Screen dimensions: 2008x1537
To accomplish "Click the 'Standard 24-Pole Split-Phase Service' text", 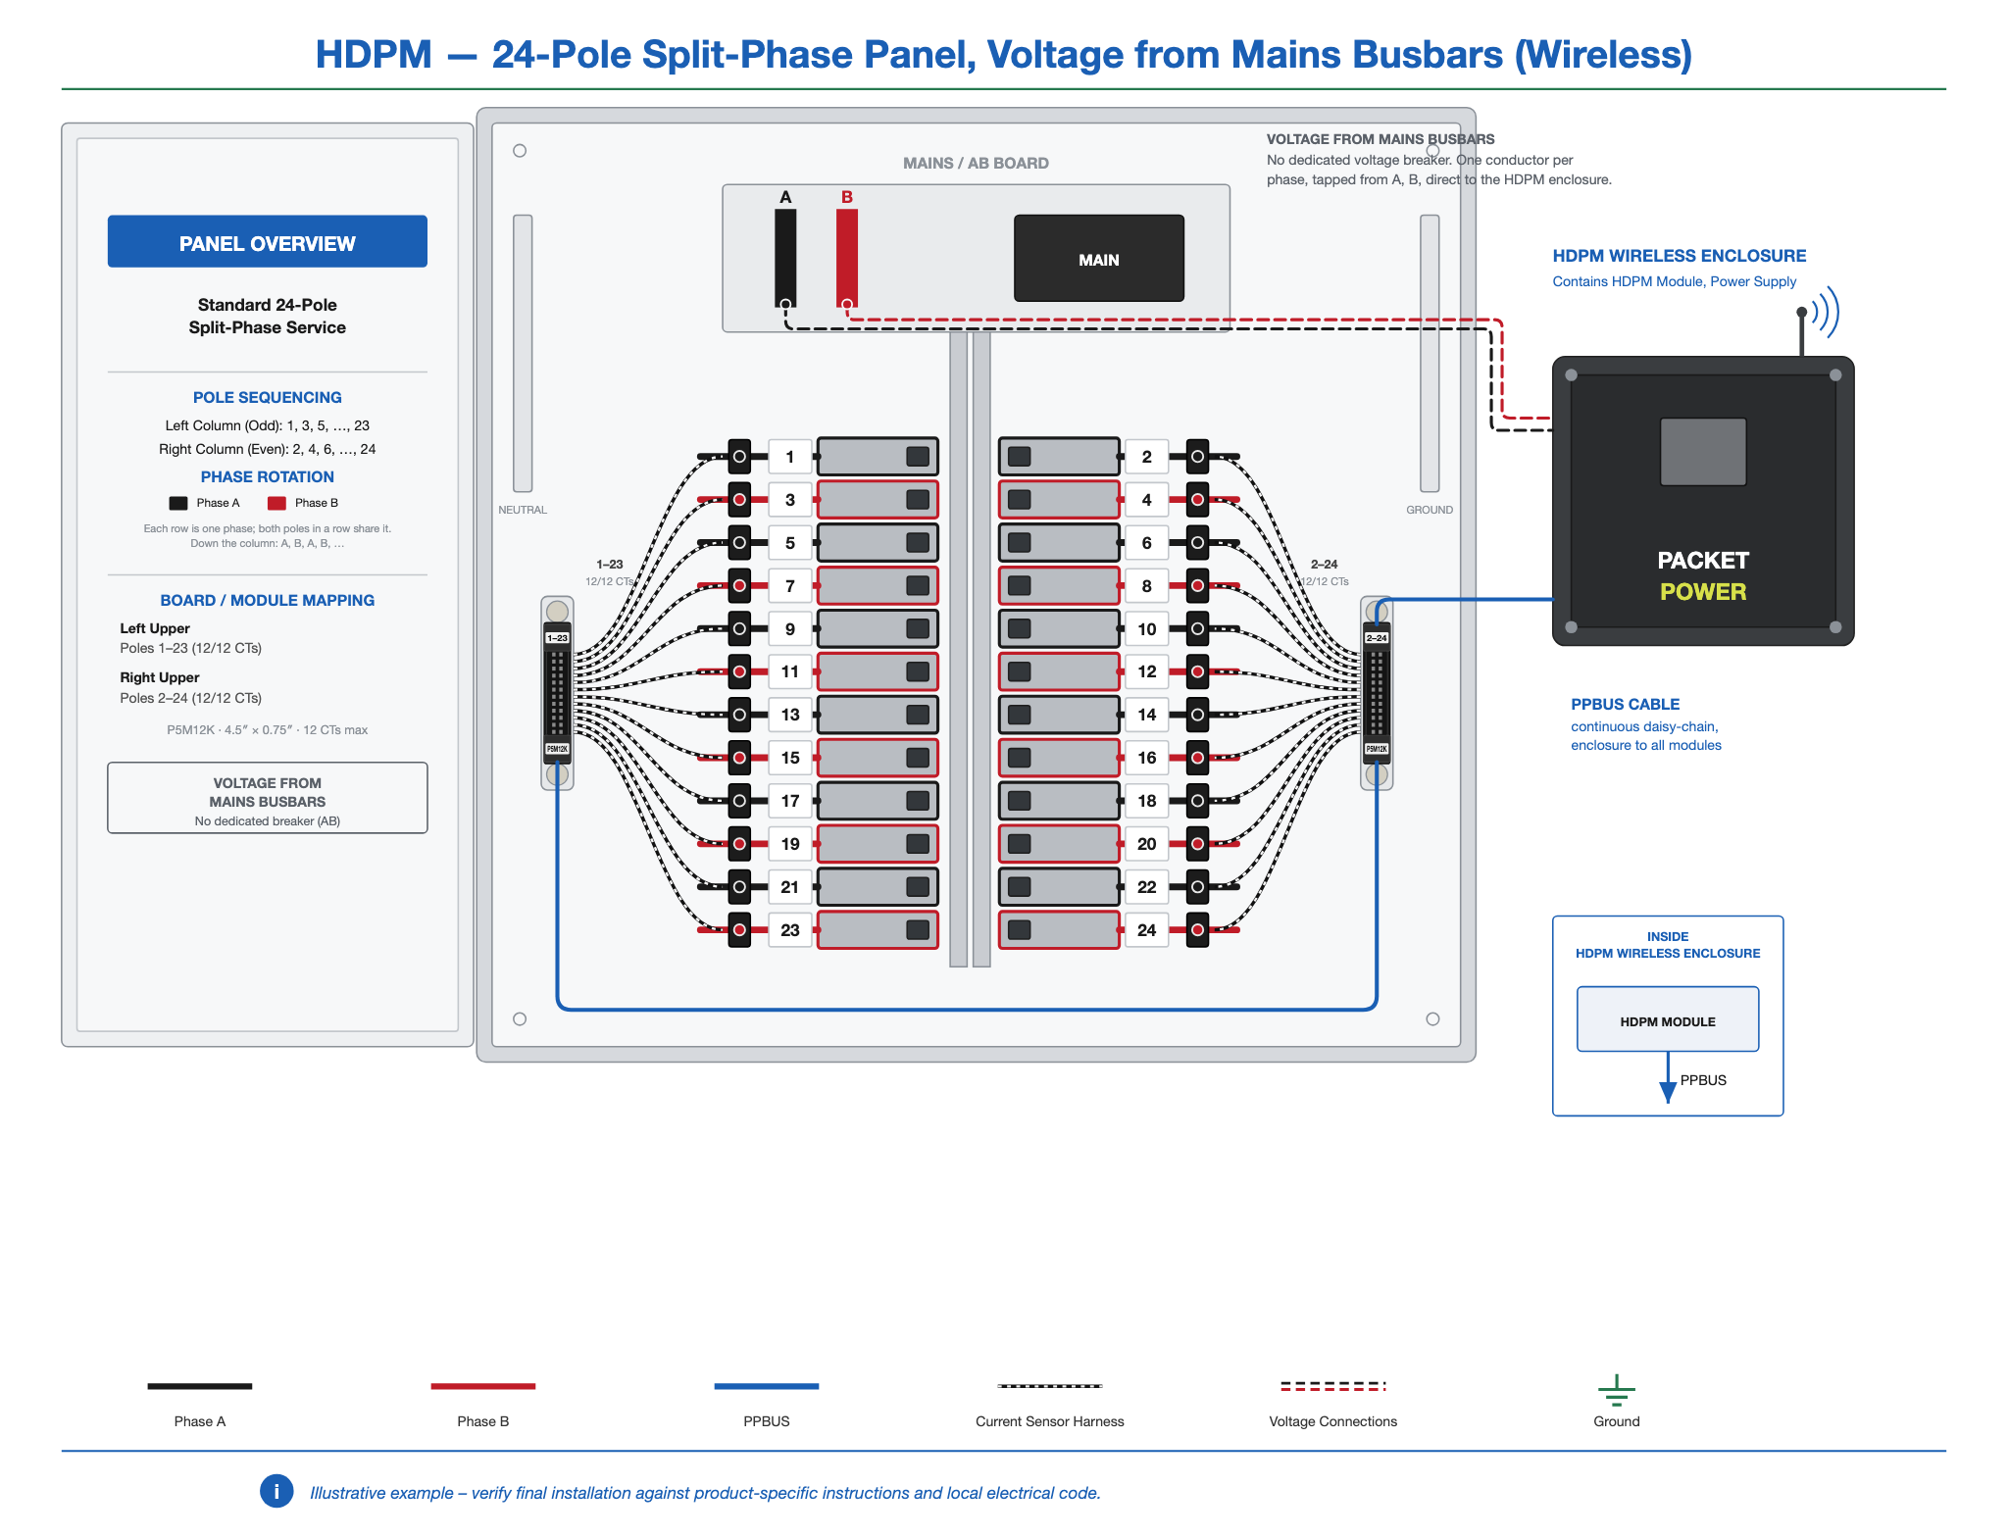I will 267,316.
